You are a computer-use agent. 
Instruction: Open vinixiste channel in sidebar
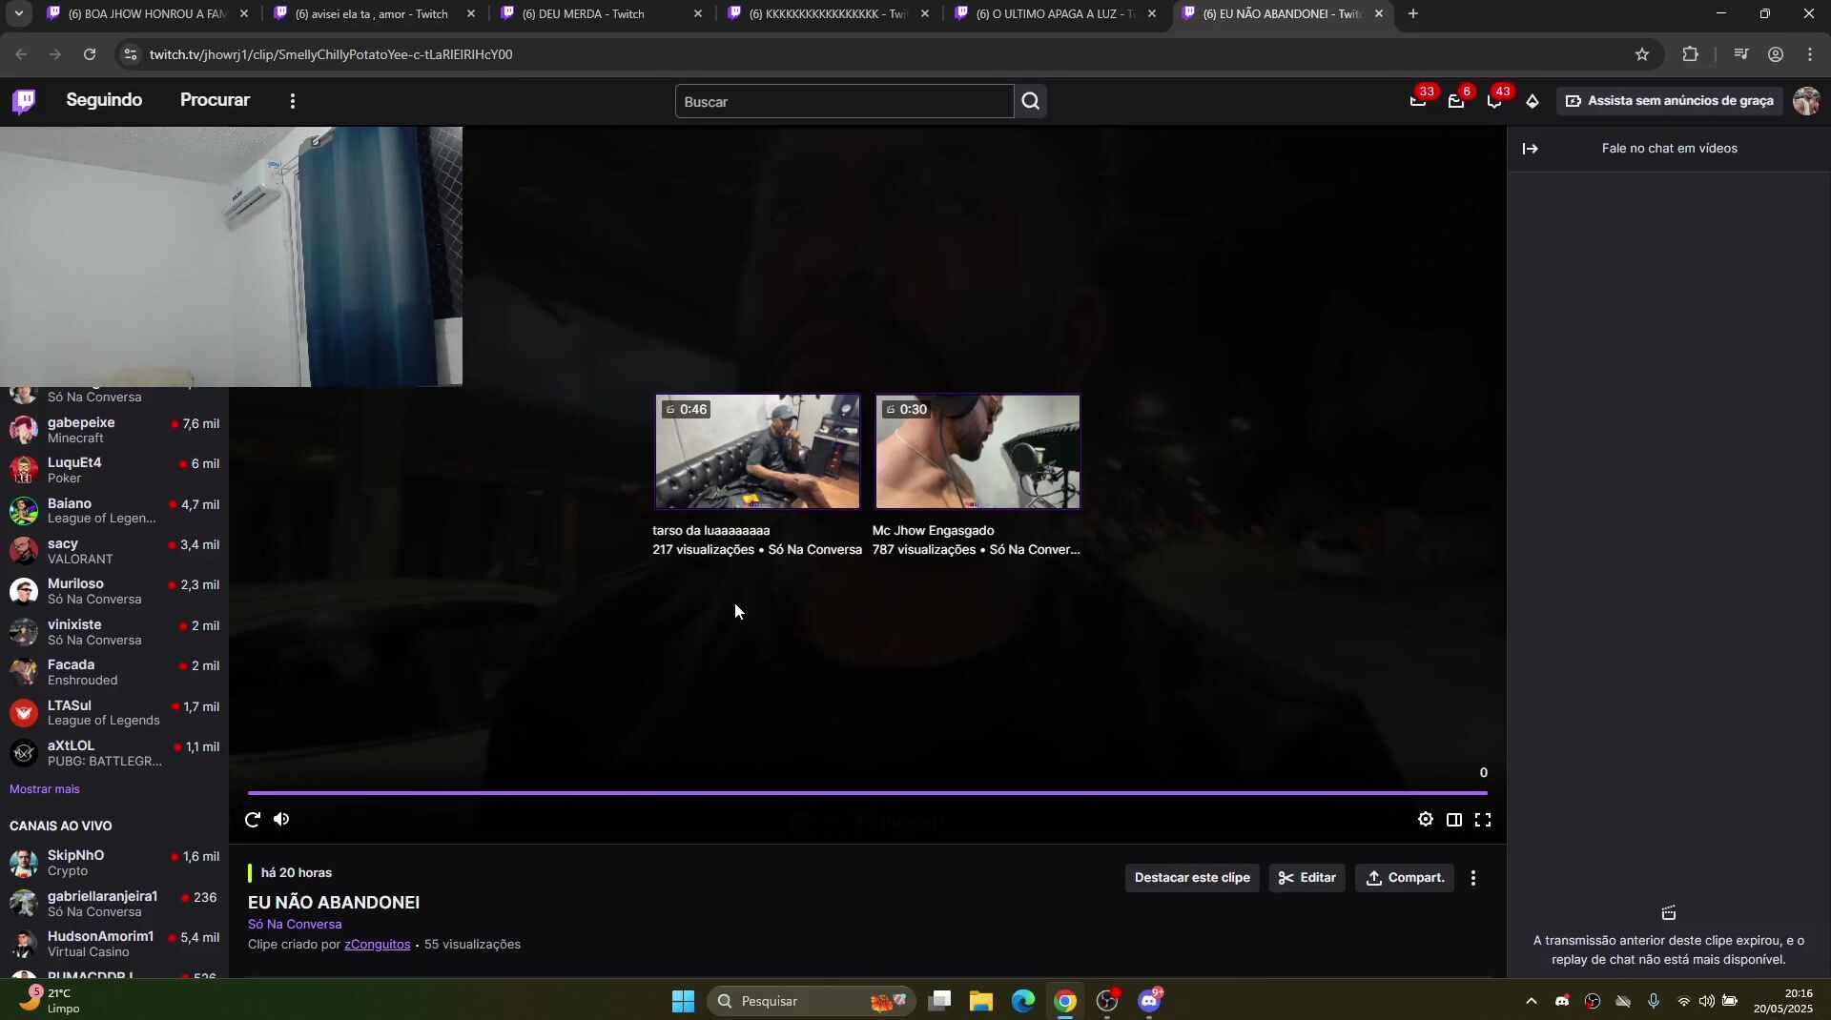(x=114, y=632)
